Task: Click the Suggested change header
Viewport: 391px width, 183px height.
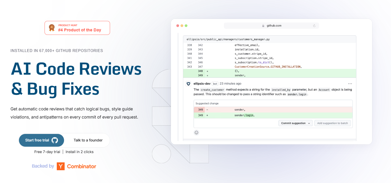Action: pyautogui.click(x=207, y=103)
